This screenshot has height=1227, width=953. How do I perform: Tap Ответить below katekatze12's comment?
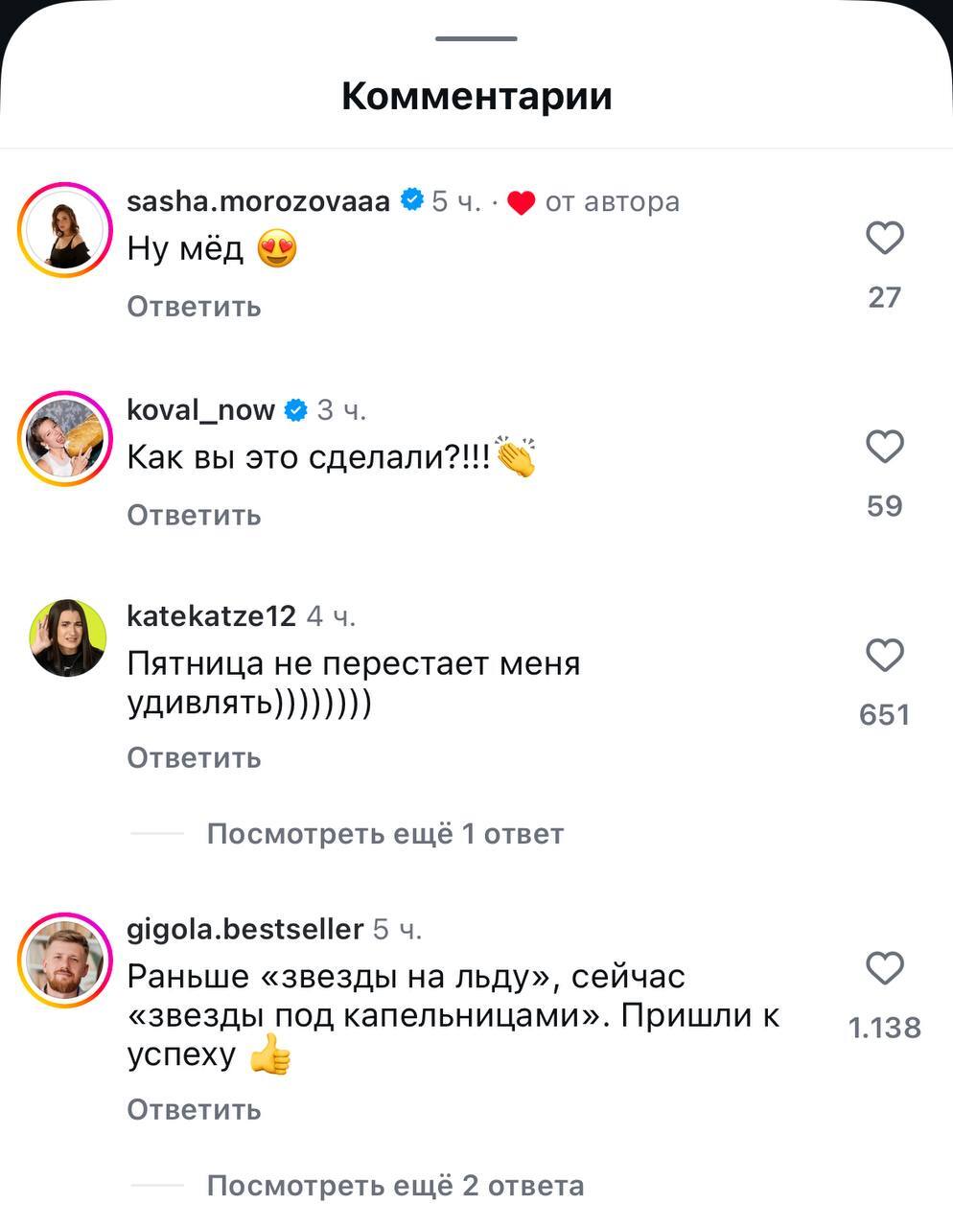coord(193,757)
